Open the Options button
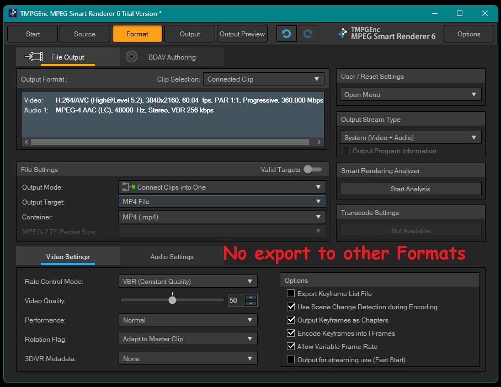This screenshot has height=387, width=501. click(x=468, y=34)
